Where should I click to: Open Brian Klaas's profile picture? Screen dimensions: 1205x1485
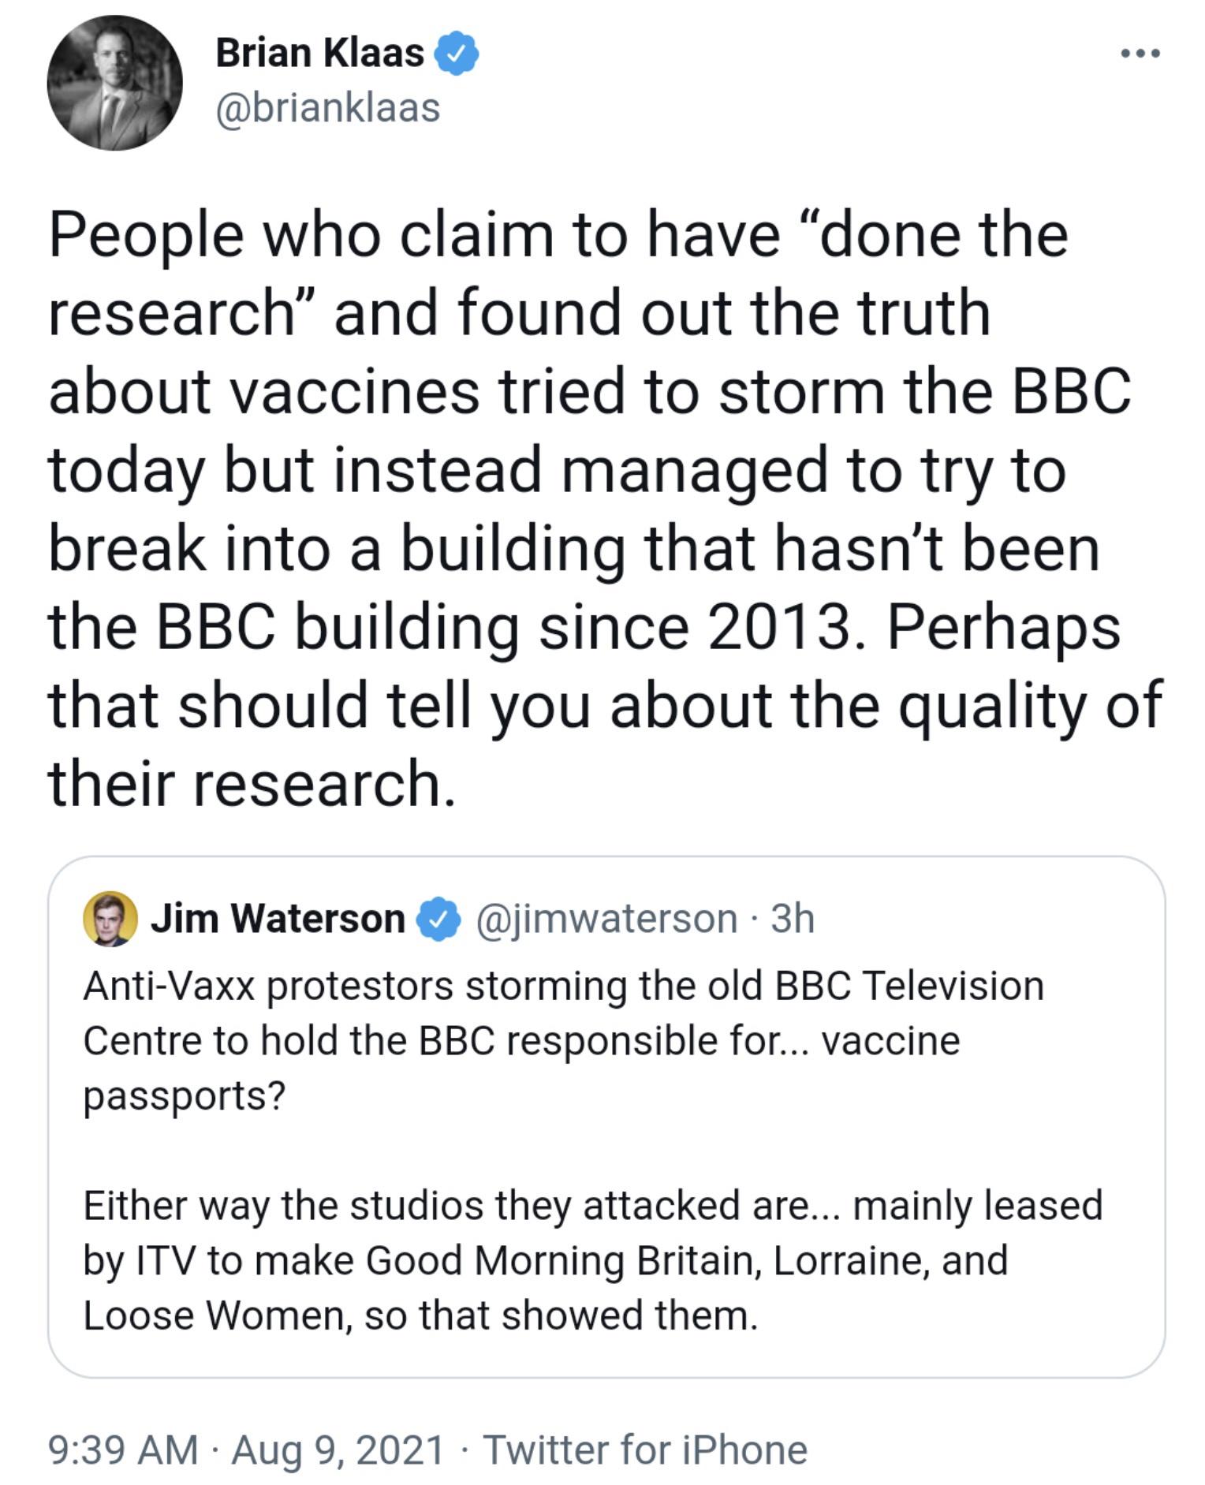[115, 83]
